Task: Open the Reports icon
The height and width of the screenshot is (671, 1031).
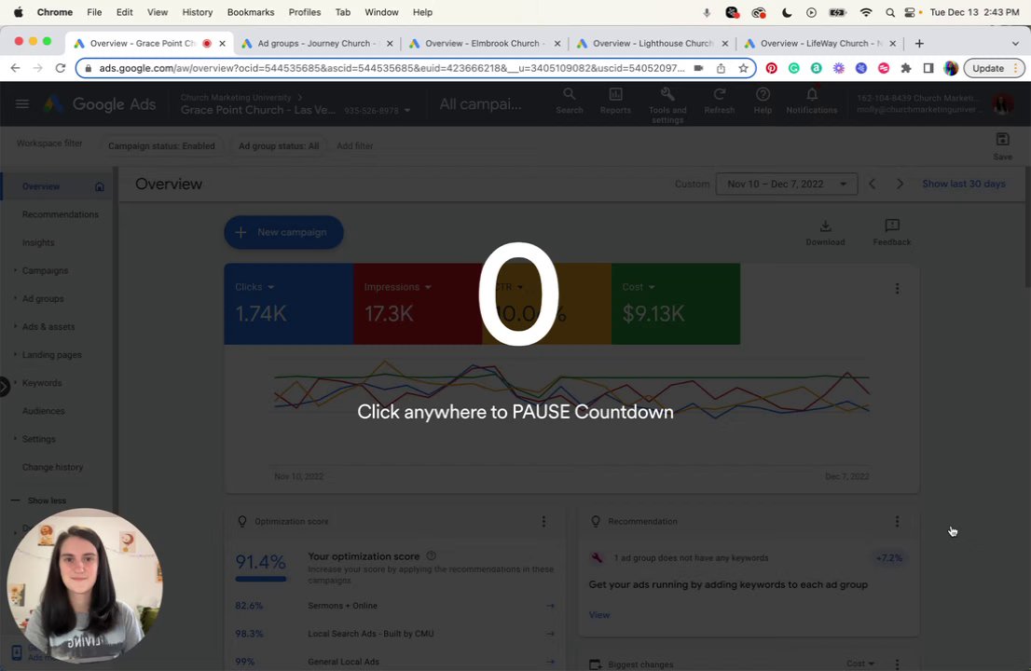Action: (615, 94)
